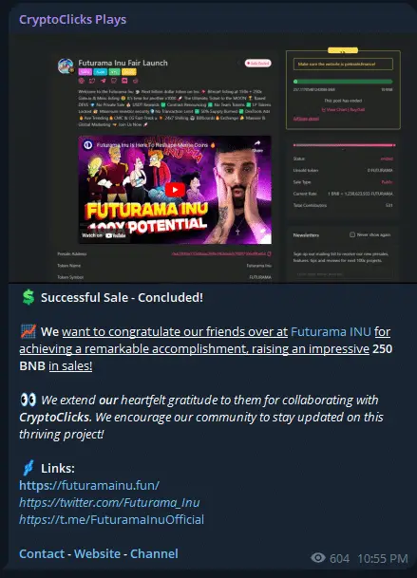Click the Share arrow on the video
The width and height of the screenshot is (417, 578).
tap(257, 145)
